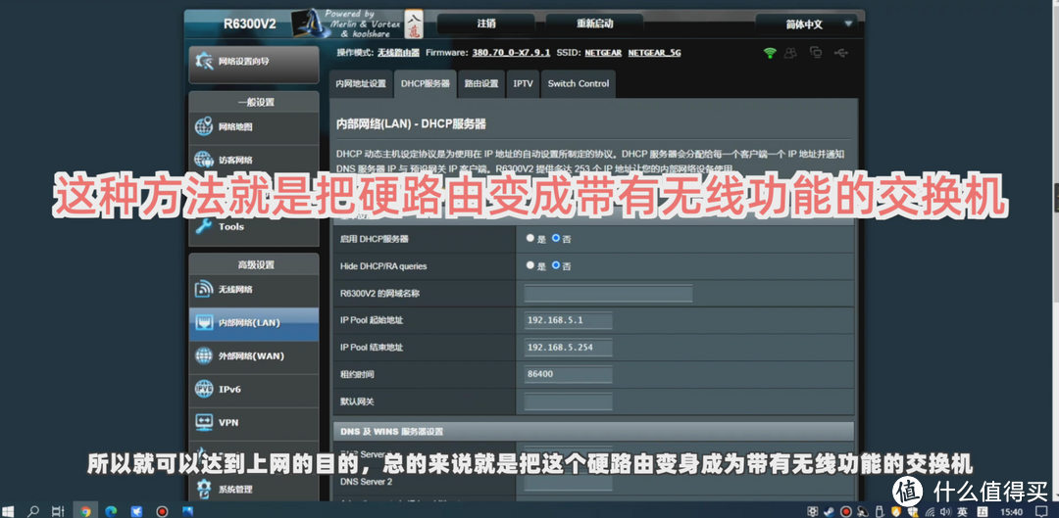Open the red record app on taskbar
1059x518 pixels.
click(162, 511)
